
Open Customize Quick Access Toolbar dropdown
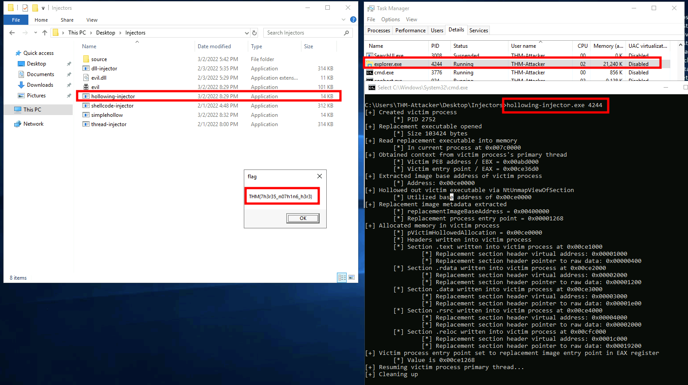(x=43, y=8)
